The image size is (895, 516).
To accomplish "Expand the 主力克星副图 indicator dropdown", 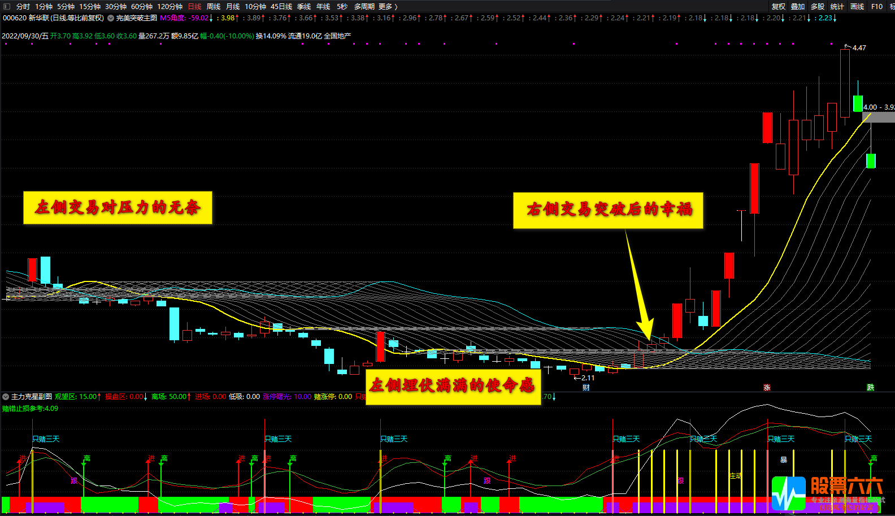I will [6, 397].
